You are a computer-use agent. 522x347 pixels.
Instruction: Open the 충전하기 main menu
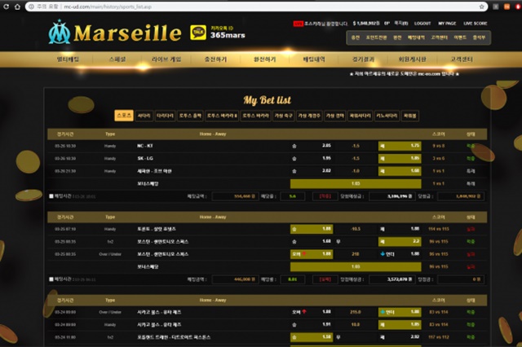tap(215, 59)
